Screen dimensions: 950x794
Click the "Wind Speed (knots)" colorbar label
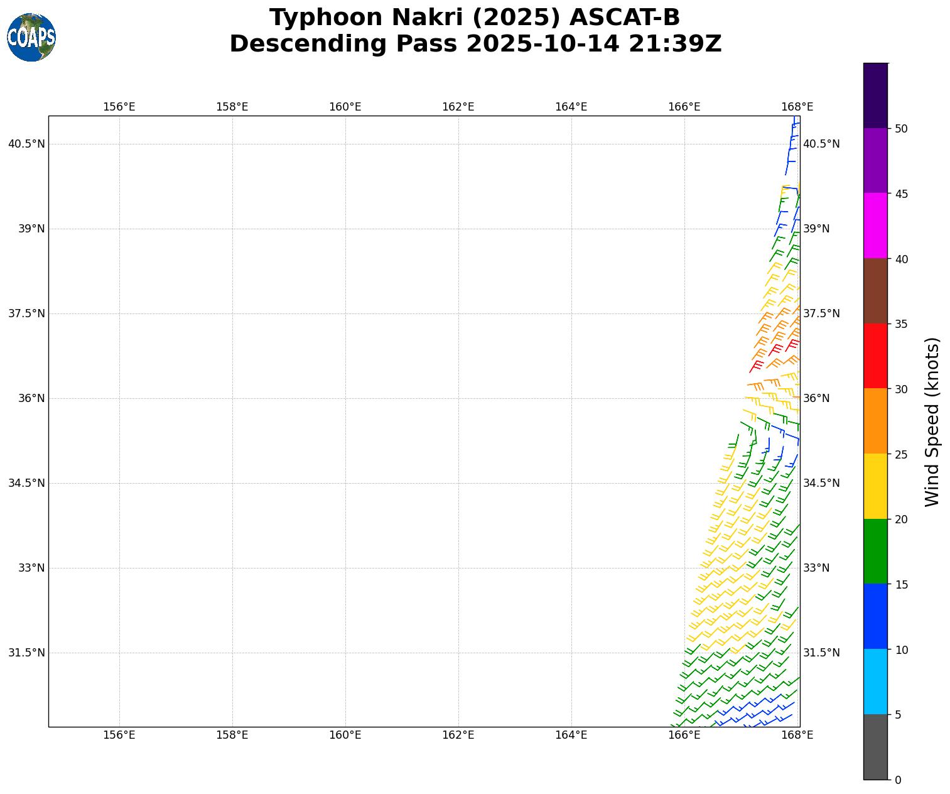coord(932,421)
